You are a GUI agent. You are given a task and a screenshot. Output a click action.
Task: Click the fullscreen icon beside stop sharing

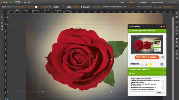coord(163,57)
